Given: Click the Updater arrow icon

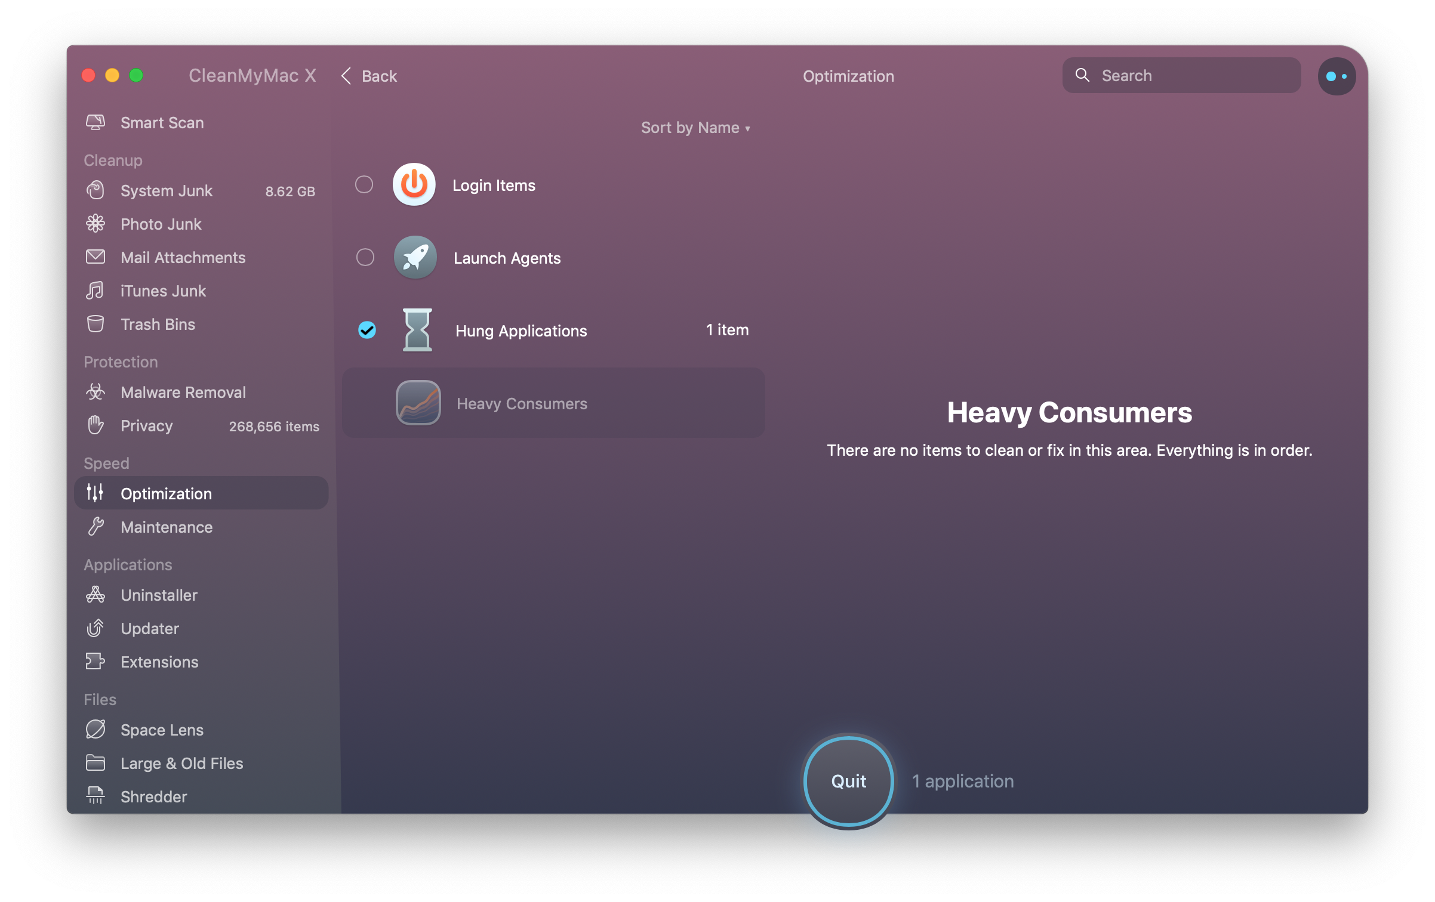Looking at the screenshot, I should 96,628.
